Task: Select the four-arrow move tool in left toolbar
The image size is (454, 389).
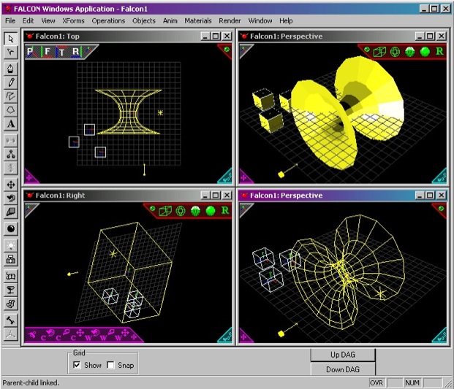Action: (x=11, y=185)
